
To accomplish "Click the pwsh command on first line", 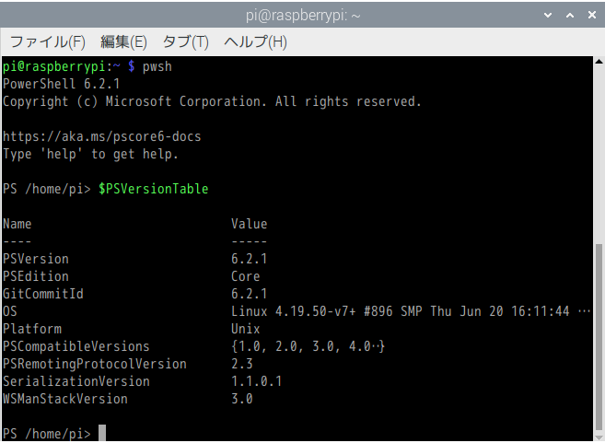I will pos(157,66).
